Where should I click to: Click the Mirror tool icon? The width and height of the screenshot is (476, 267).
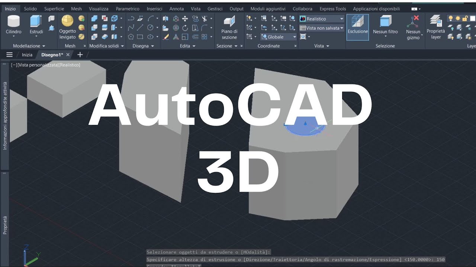click(165, 19)
